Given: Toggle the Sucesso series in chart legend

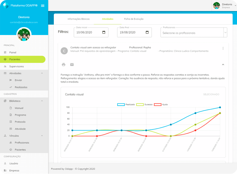Looking at the screenshot, I should click(140, 105).
